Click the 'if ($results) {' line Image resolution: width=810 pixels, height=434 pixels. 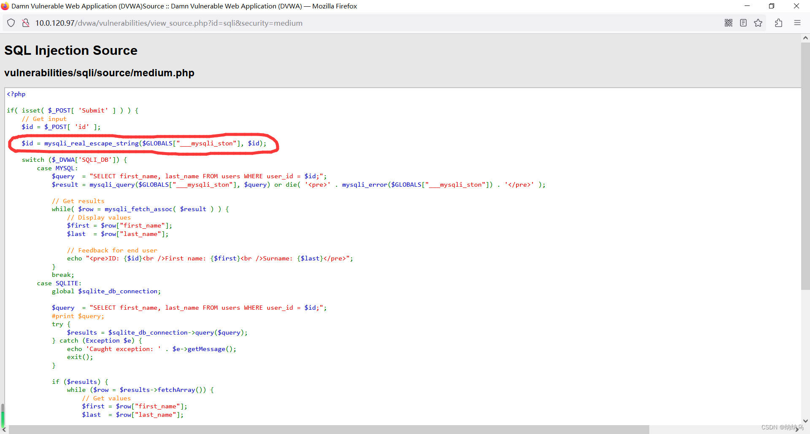(x=80, y=382)
